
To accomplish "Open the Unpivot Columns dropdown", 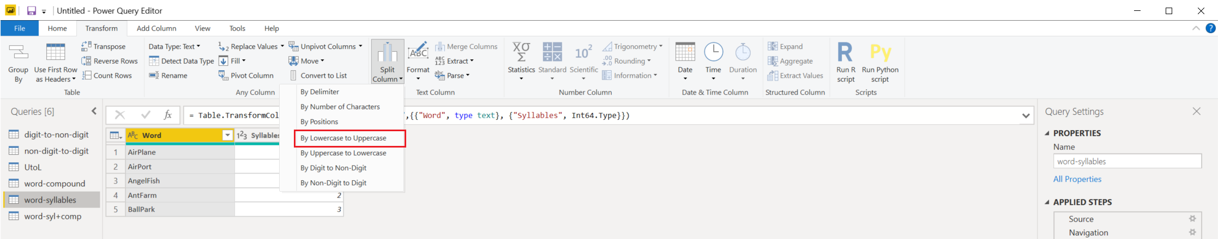I will [325, 46].
